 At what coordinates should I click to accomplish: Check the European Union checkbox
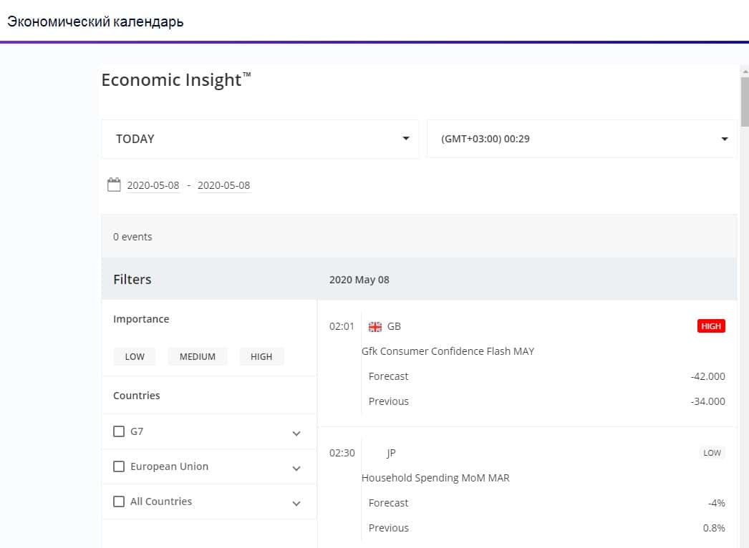click(x=119, y=466)
